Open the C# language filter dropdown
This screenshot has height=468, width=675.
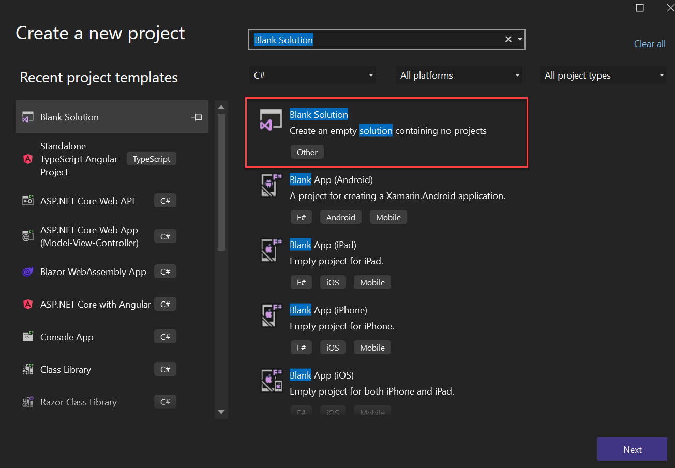(312, 75)
